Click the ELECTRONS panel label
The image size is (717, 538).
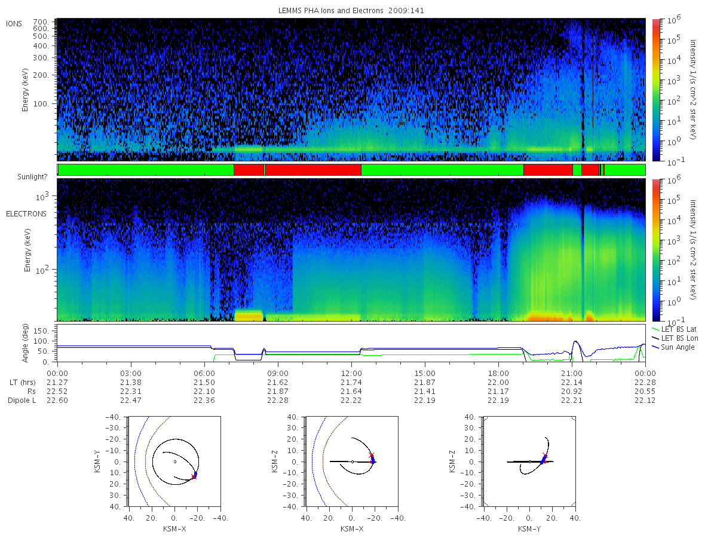(26, 213)
